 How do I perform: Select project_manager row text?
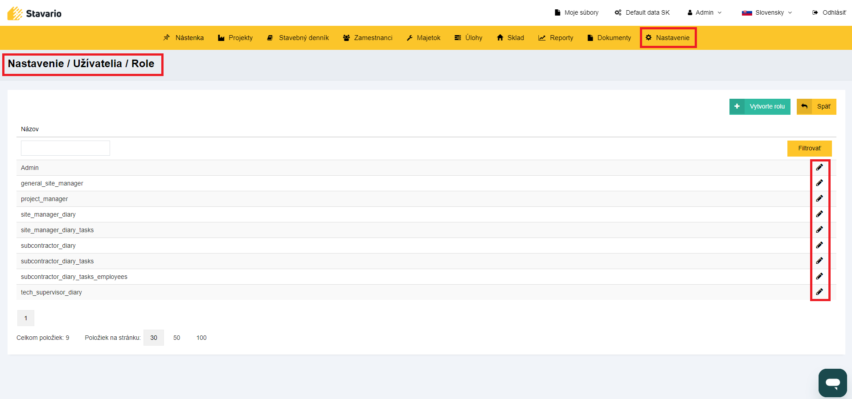(45, 199)
